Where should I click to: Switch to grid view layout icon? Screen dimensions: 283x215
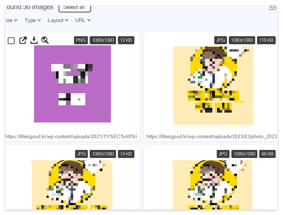(x=272, y=8)
